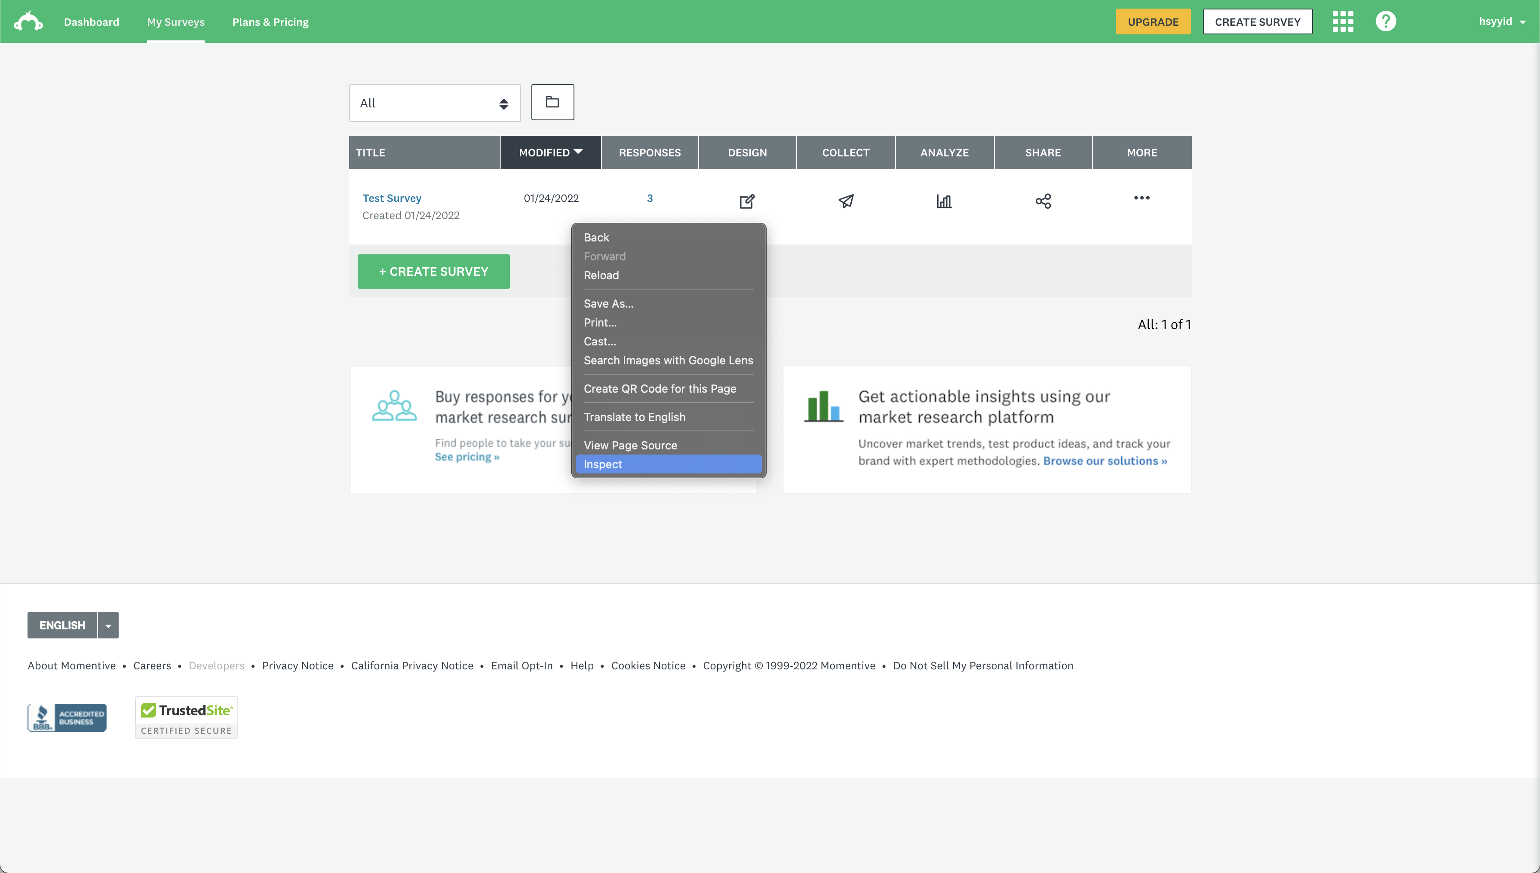Screen dimensions: 1540x873
Task: Open the three-dot more options icon
Action: click(x=1141, y=198)
